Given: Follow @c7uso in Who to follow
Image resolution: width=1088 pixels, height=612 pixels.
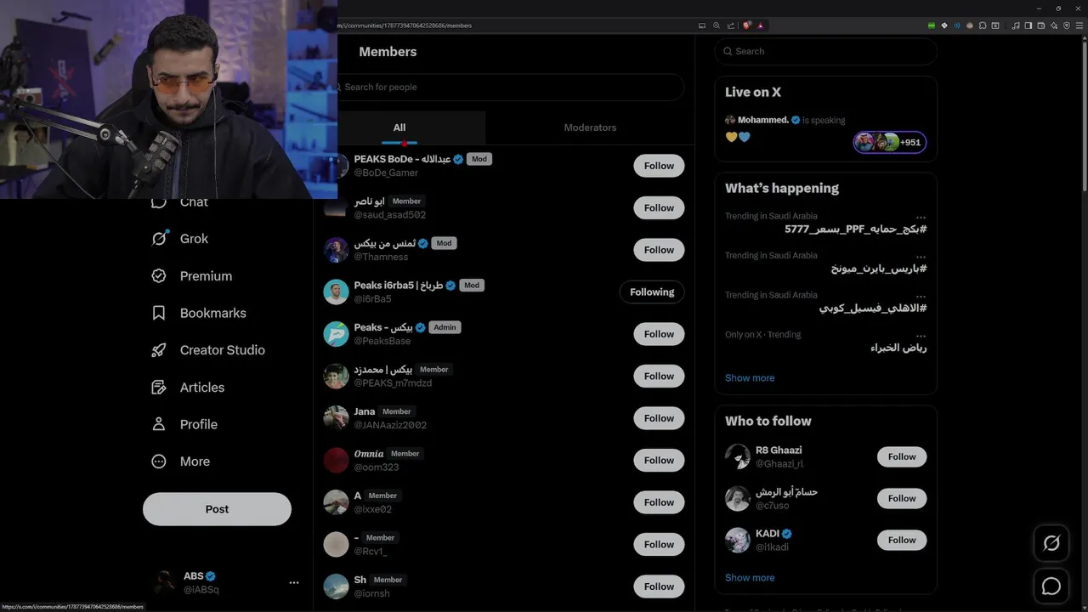Looking at the screenshot, I should pyautogui.click(x=902, y=498).
